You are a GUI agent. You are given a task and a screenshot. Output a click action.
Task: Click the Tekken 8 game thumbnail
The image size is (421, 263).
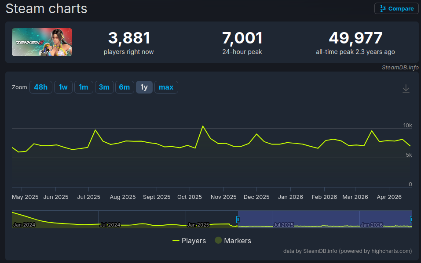coord(42,42)
